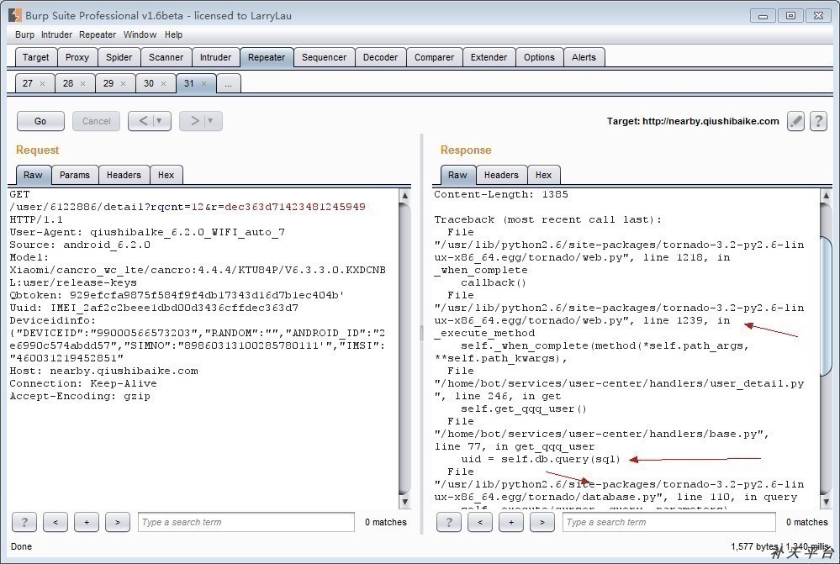
Task: Click plus button in Response search bar
Action: pyautogui.click(x=511, y=522)
